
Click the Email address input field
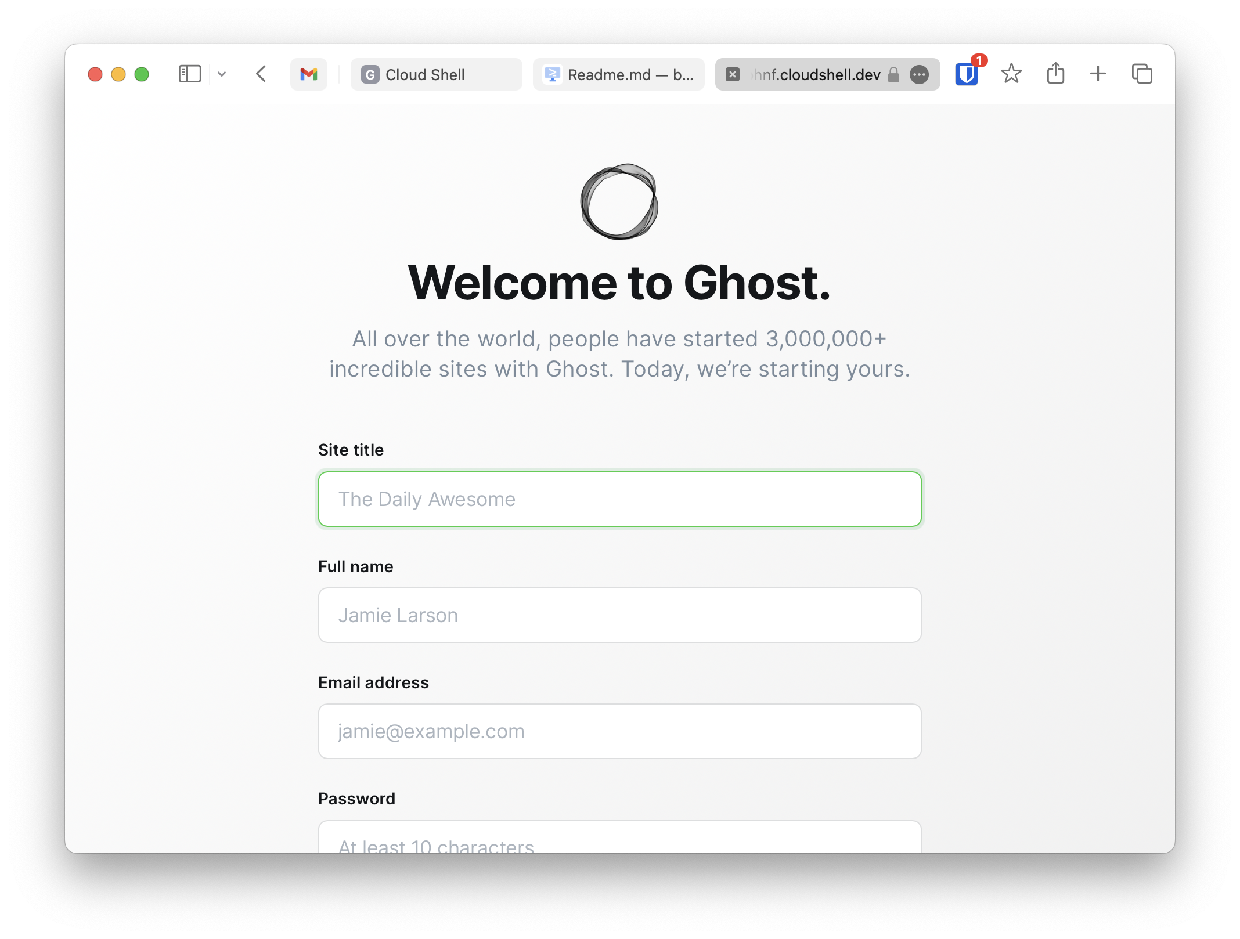pyautogui.click(x=619, y=731)
